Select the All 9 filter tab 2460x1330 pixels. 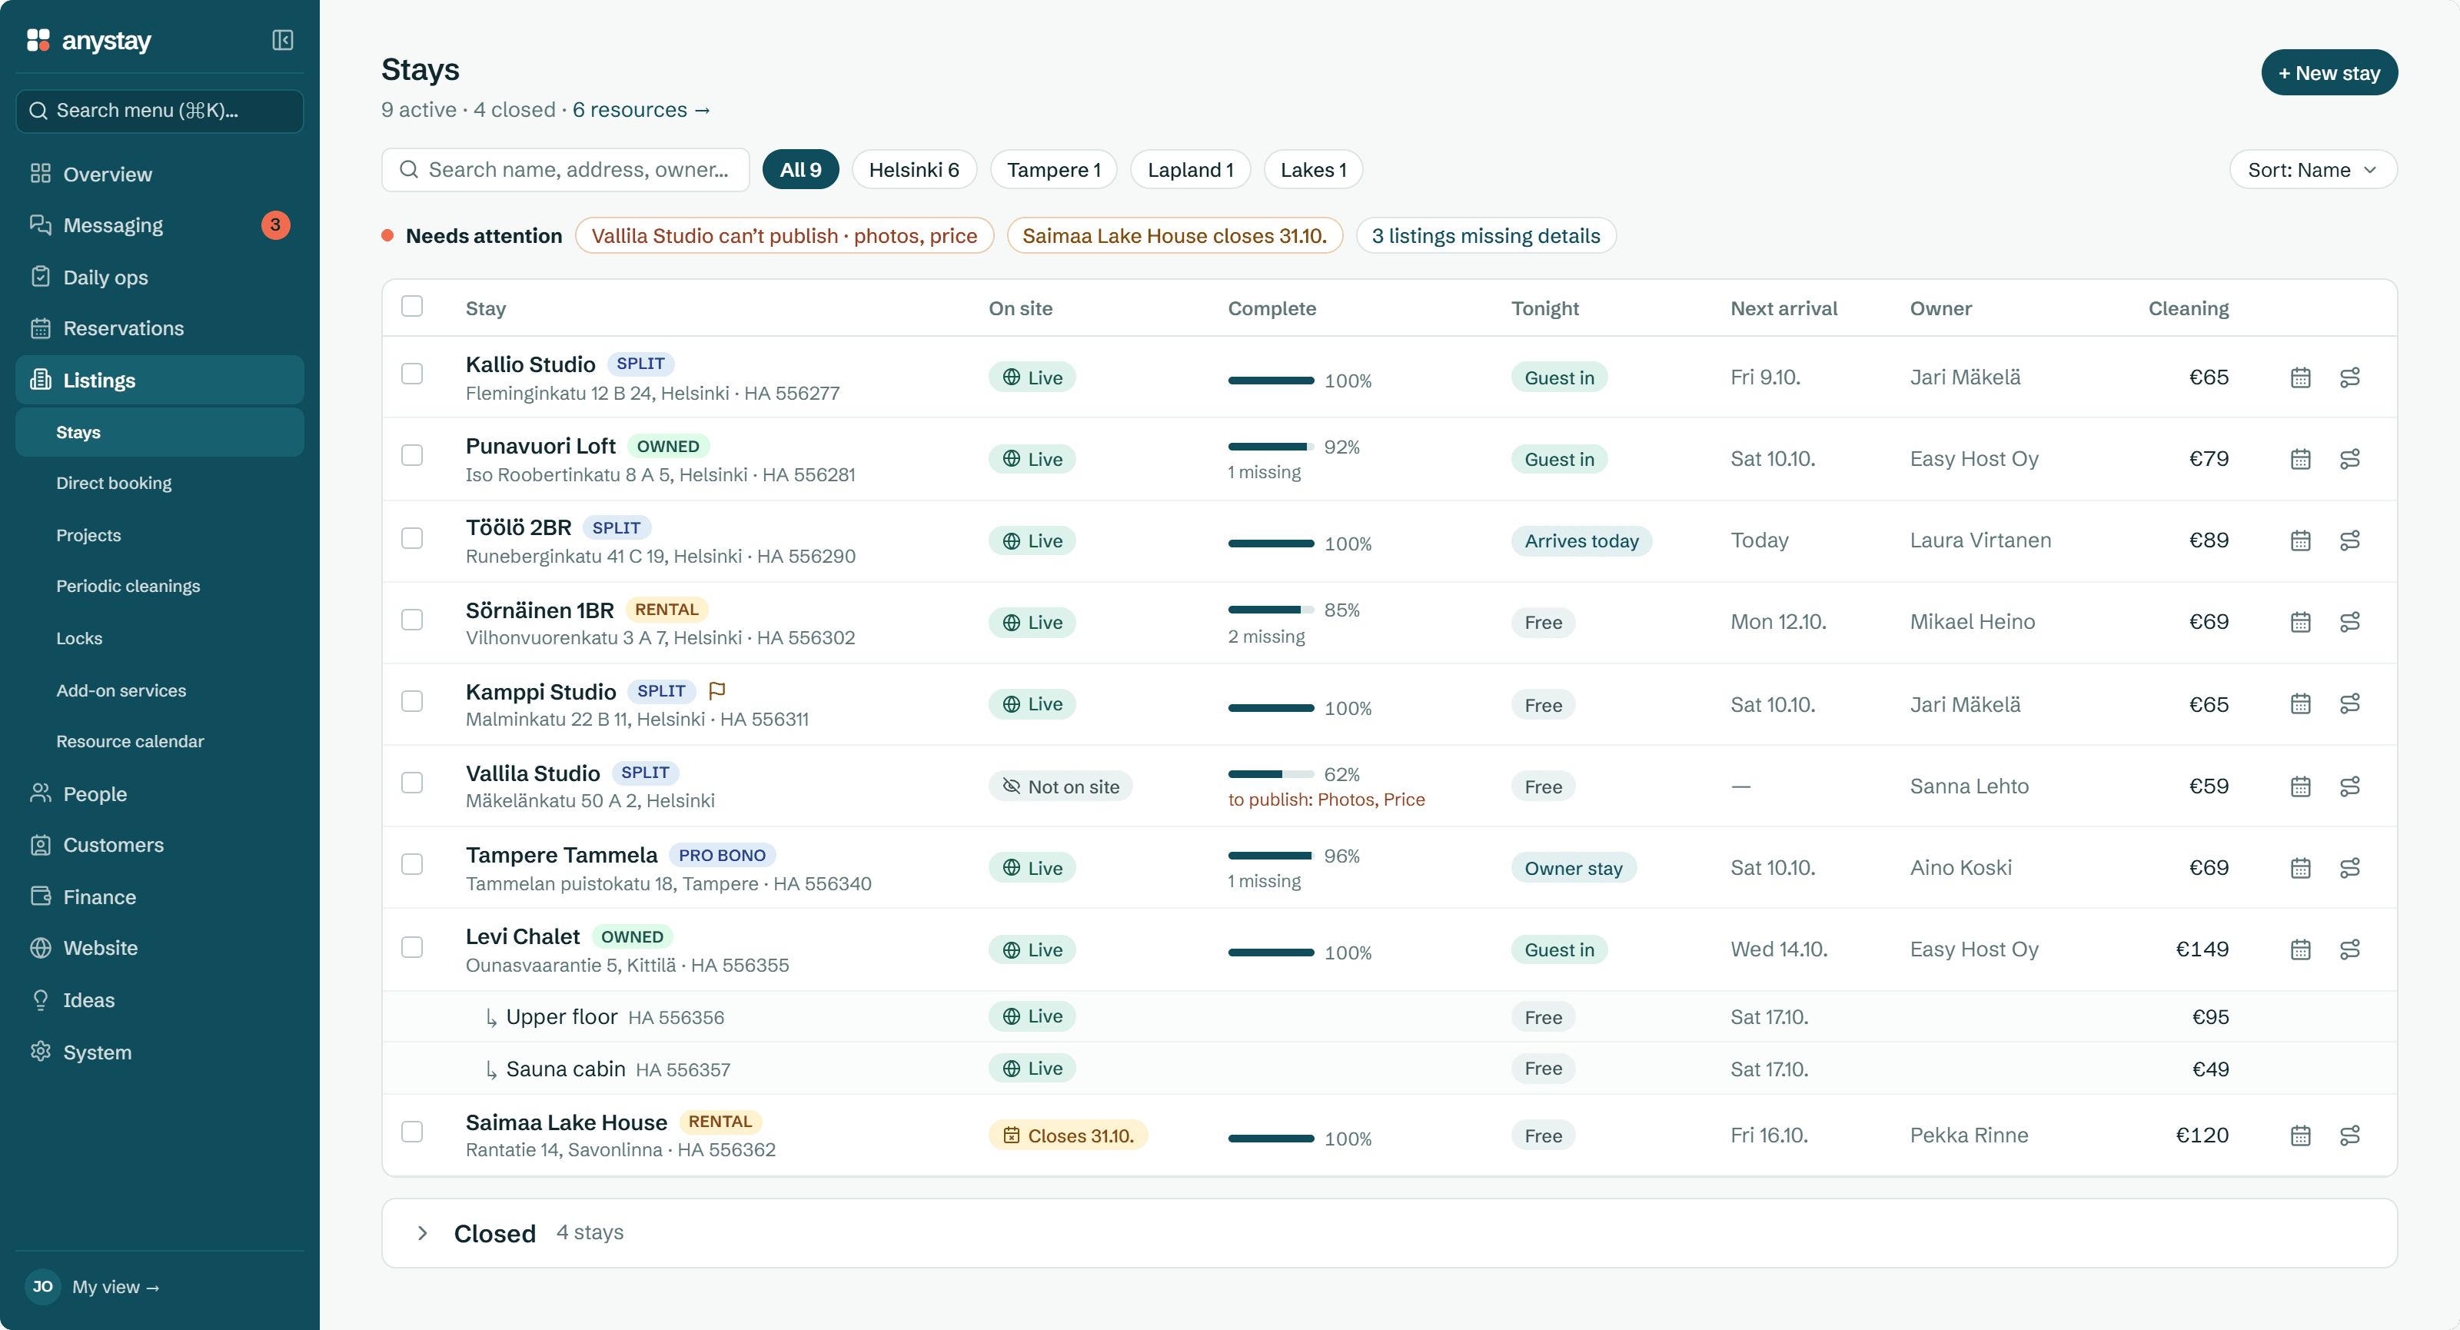800,170
